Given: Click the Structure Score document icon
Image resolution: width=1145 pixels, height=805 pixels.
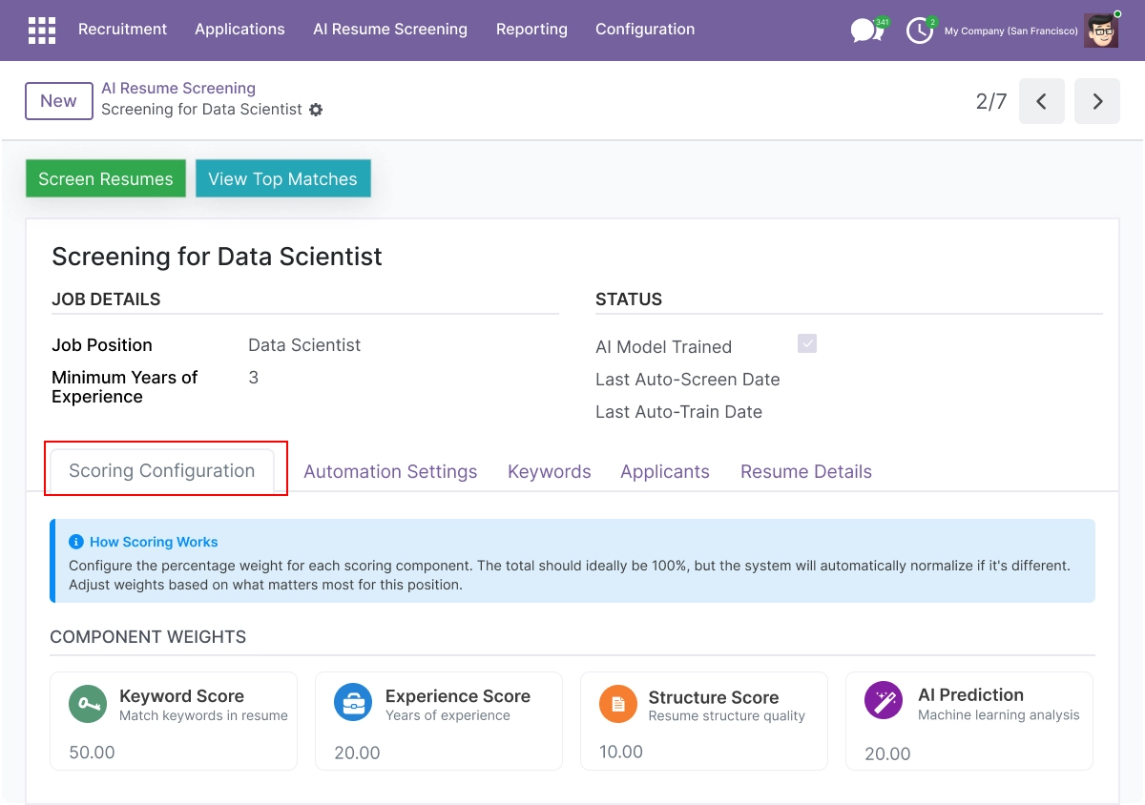Looking at the screenshot, I should (618, 705).
